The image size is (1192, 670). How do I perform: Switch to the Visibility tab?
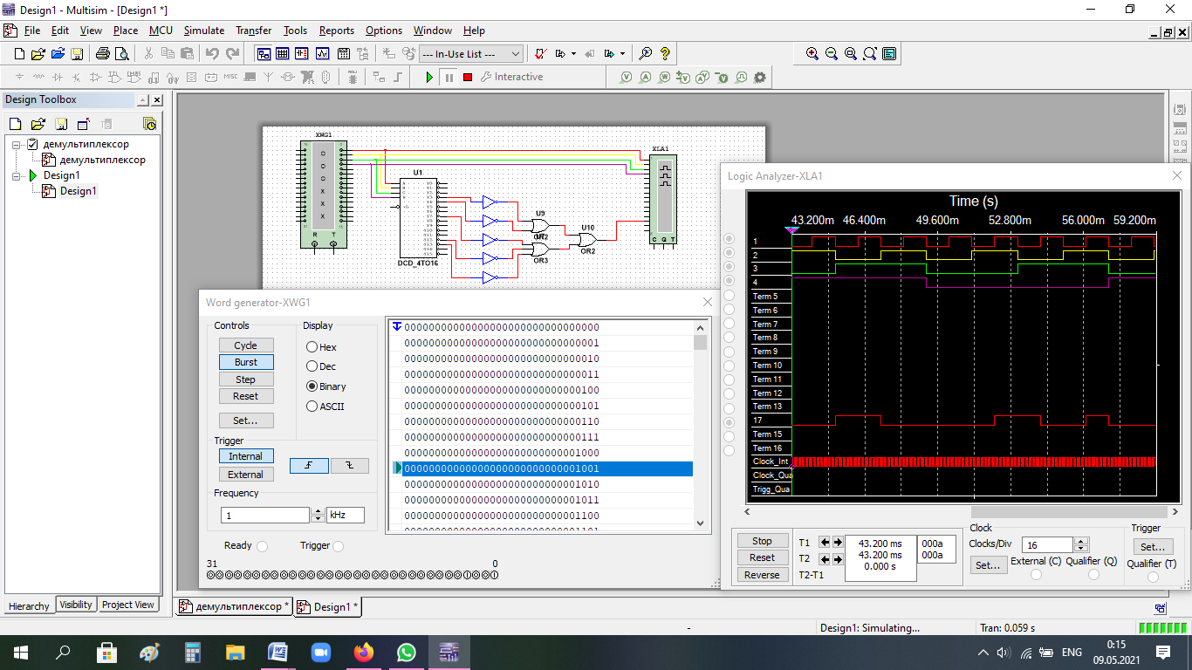[x=76, y=605]
